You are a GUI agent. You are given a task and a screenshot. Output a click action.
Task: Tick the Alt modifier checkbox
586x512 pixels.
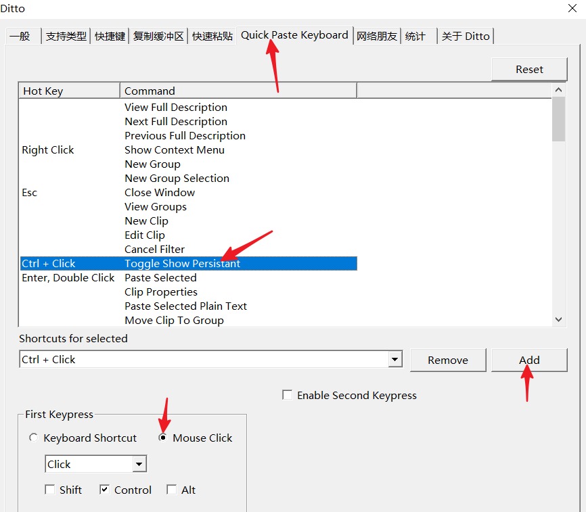click(x=172, y=490)
